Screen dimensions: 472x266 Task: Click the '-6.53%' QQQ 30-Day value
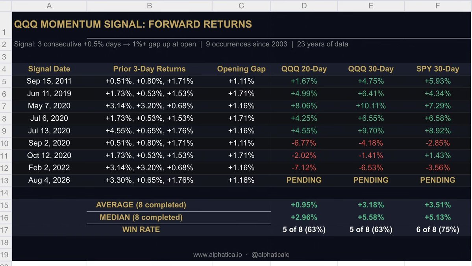(371, 168)
